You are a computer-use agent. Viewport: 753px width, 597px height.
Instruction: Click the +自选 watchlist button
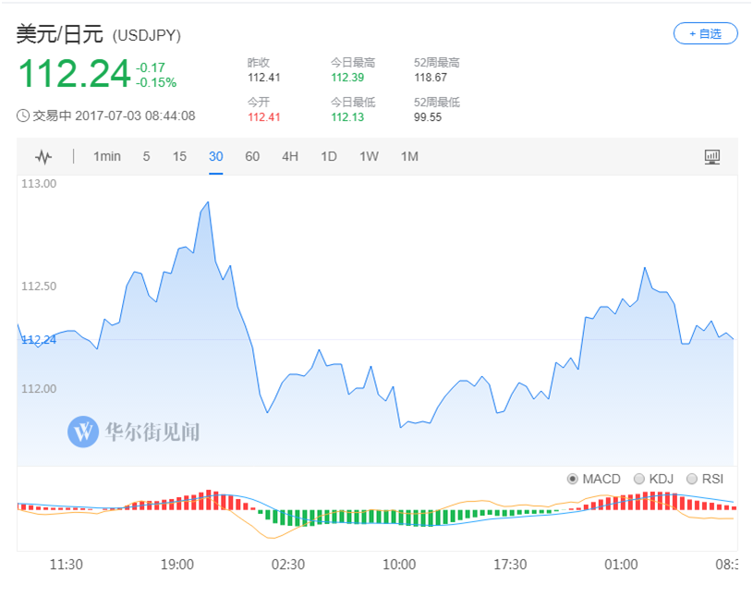tap(705, 32)
